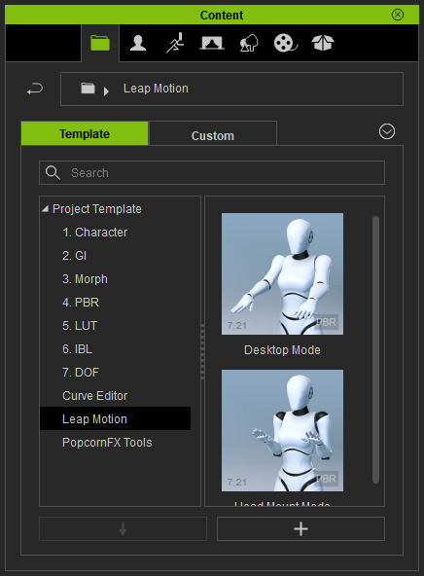Click the back return arrow icon
This screenshot has height=576, width=424.
click(x=35, y=89)
